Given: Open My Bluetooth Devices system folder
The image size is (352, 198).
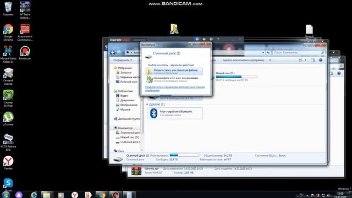Looking at the screenshot, I should tap(175, 113).
